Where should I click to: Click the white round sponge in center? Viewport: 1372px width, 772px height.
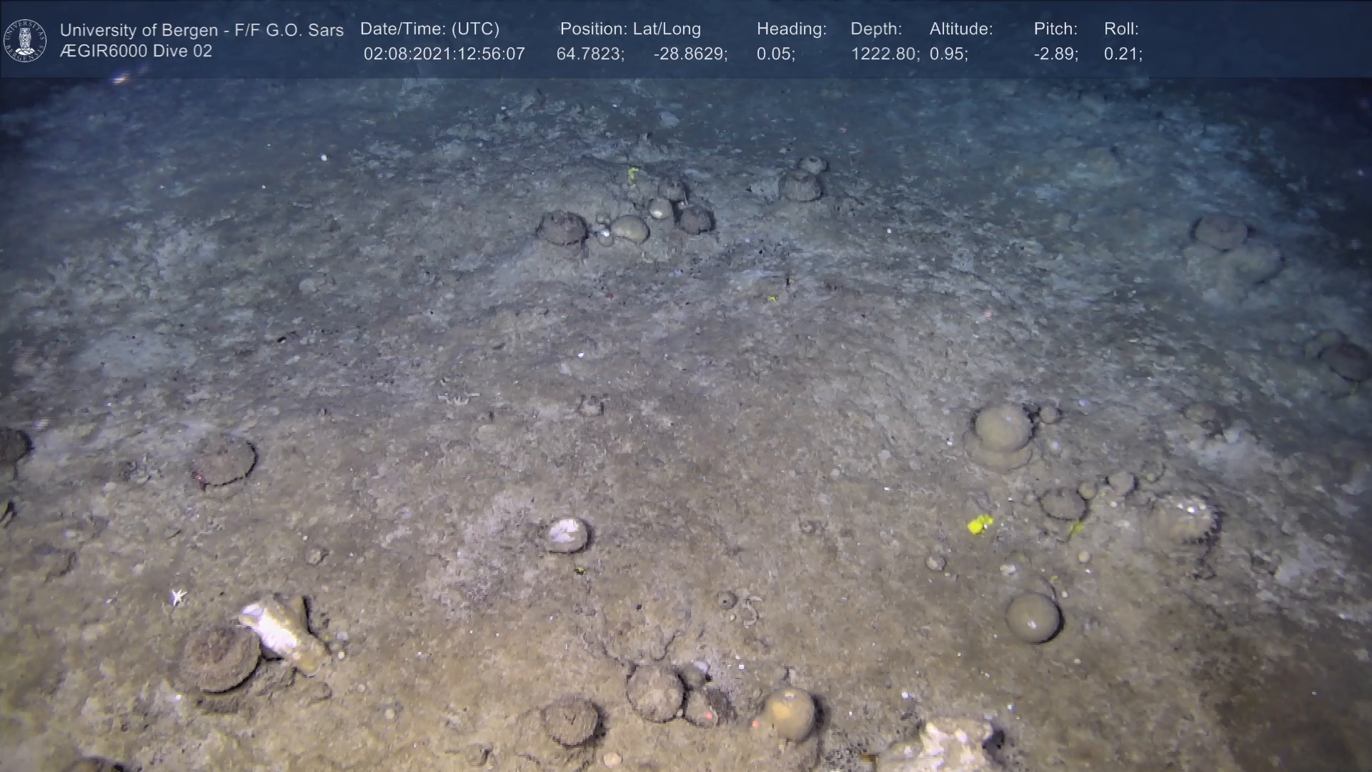[x=566, y=535]
